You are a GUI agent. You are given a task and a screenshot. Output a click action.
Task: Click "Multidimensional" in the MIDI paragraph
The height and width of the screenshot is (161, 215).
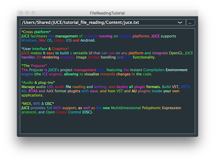click(x=123, y=108)
